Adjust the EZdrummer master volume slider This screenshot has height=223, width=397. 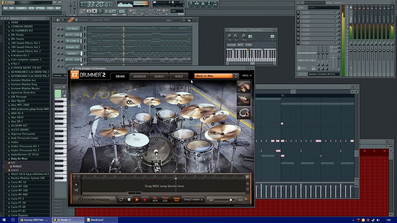[x=230, y=200]
